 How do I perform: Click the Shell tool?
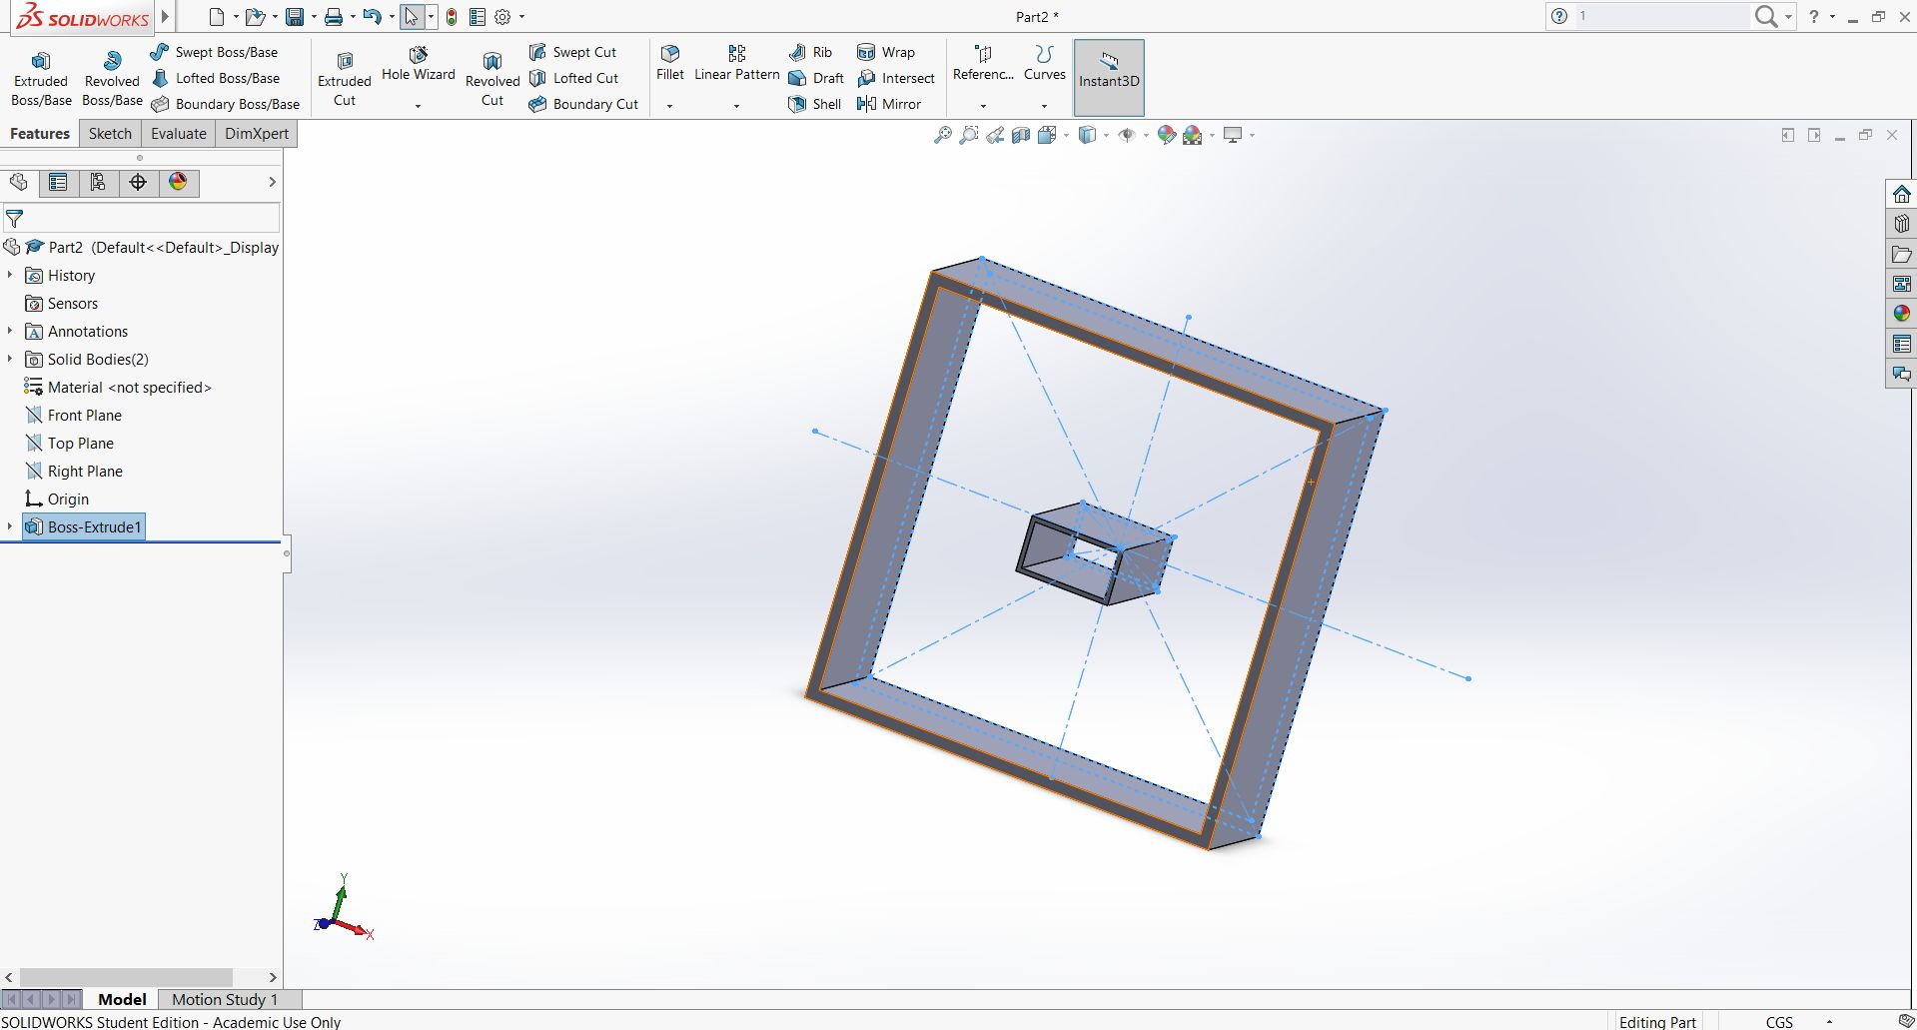click(x=815, y=104)
